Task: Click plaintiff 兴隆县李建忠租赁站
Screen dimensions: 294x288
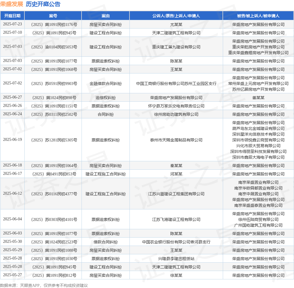Action: tap(176, 259)
